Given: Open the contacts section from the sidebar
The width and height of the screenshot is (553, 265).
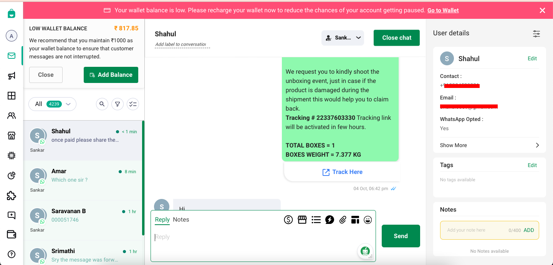Looking at the screenshot, I should point(12,115).
